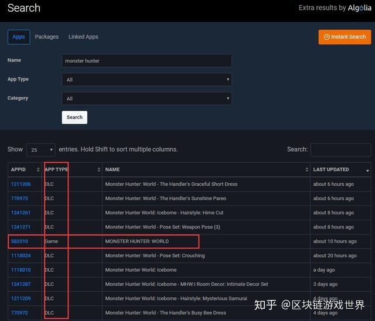The height and width of the screenshot is (321, 375).
Task: Open app ID 1241287 link
Action: pos(21,284)
